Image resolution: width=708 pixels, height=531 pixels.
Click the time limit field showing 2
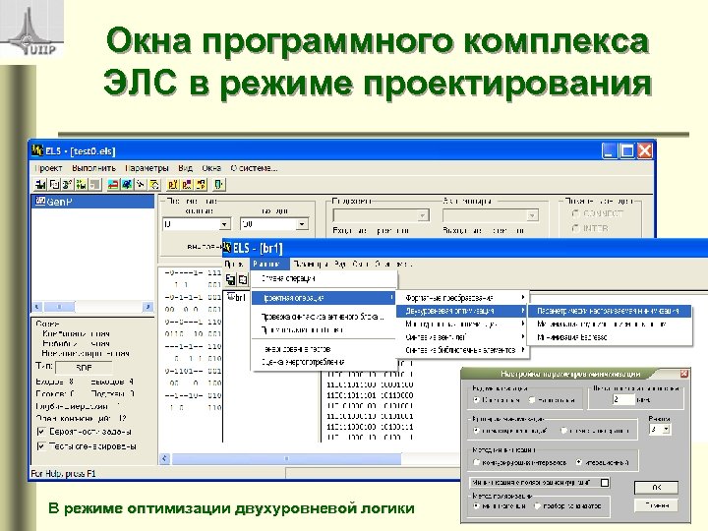623,399
